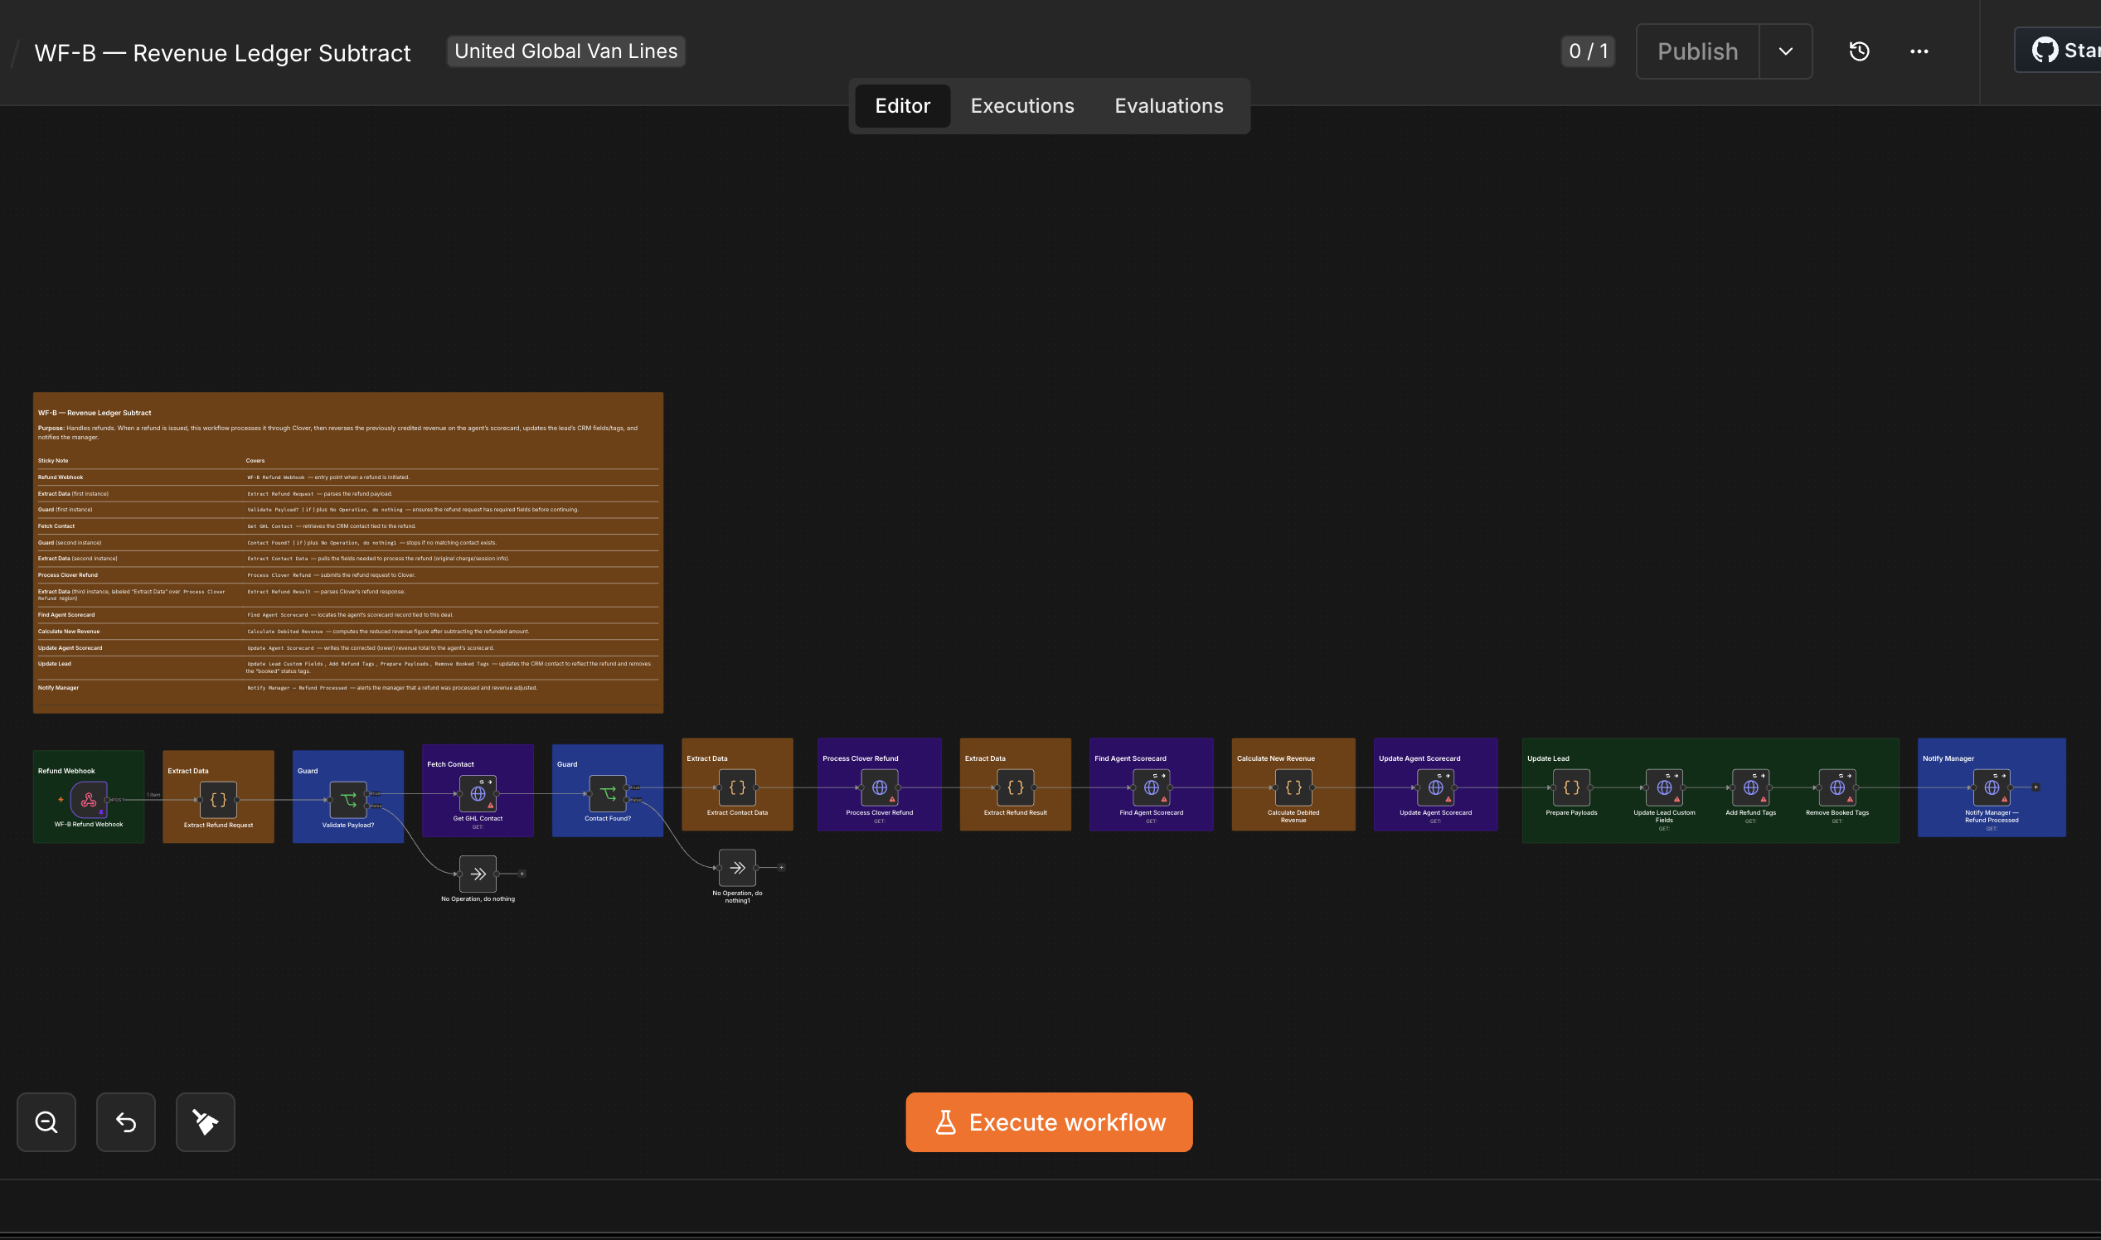Click plus connector after Notify Manager node
2101x1240 pixels.
[x=2035, y=787]
